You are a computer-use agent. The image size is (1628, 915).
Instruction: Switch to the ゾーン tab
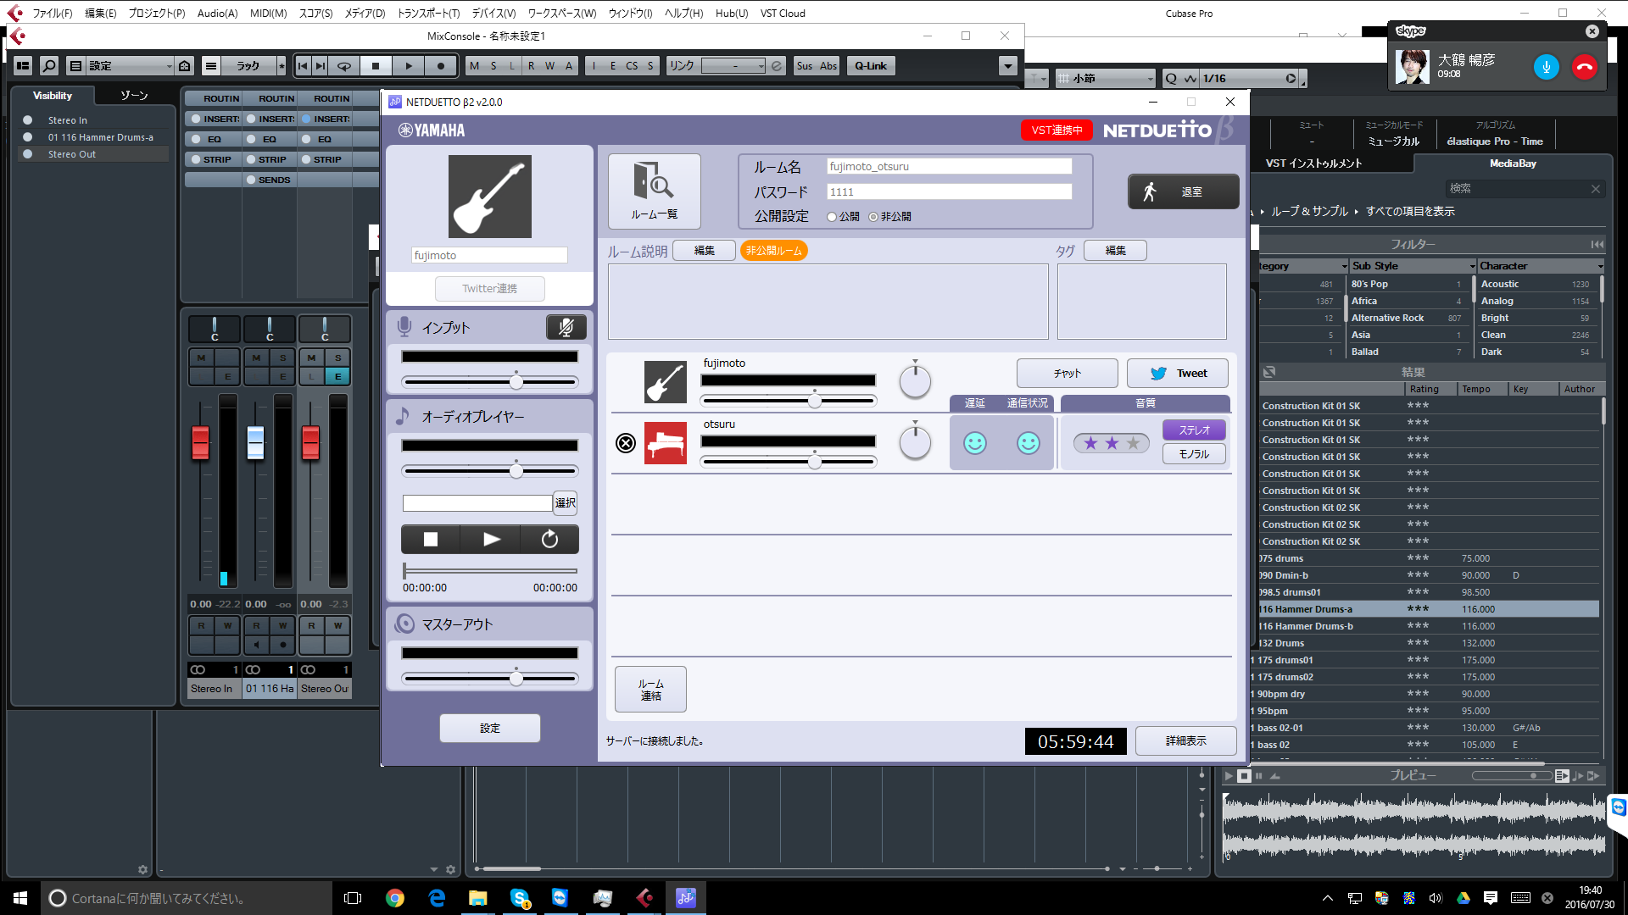pos(134,96)
